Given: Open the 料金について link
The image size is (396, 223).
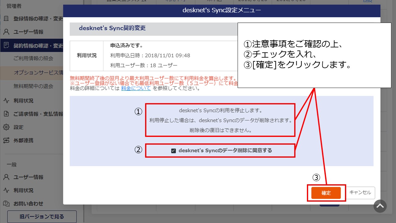Looking at the screenshot, I should [136, 88].
